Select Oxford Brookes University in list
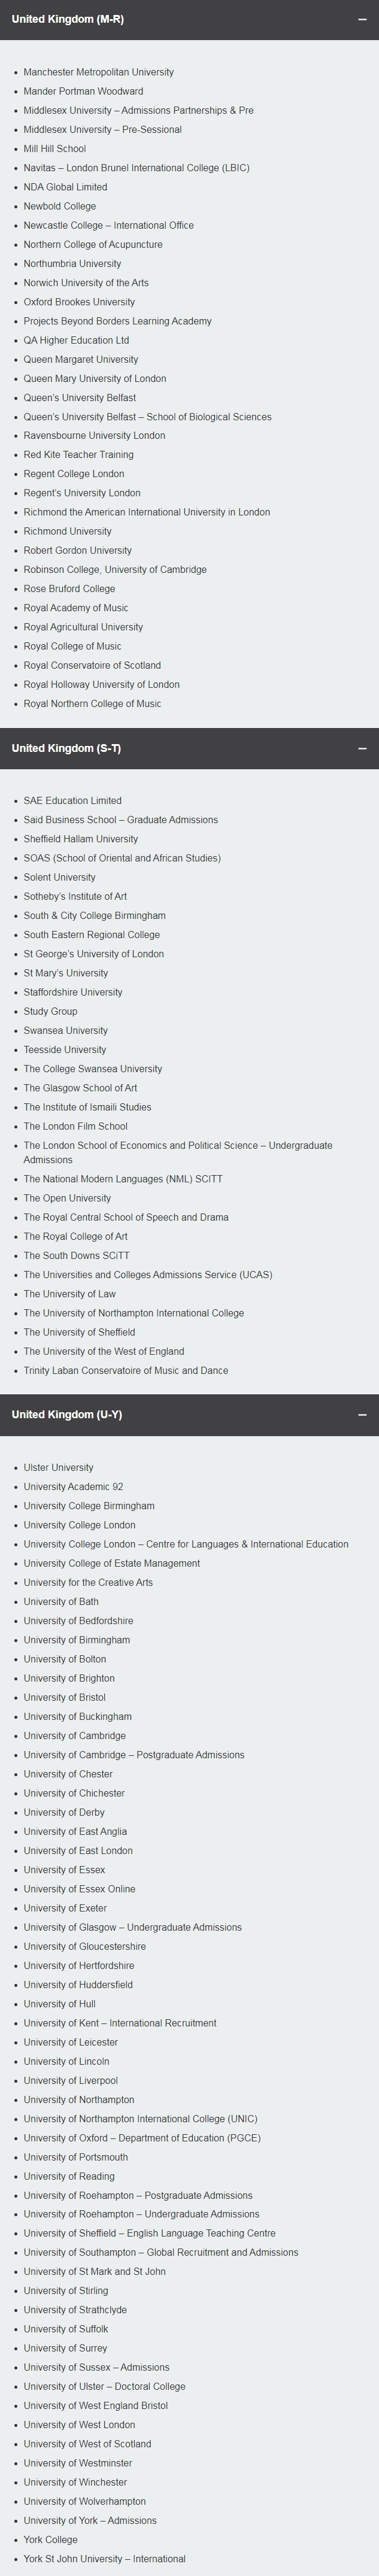This screenshot has width=379, height=2576. pos(79,302)
